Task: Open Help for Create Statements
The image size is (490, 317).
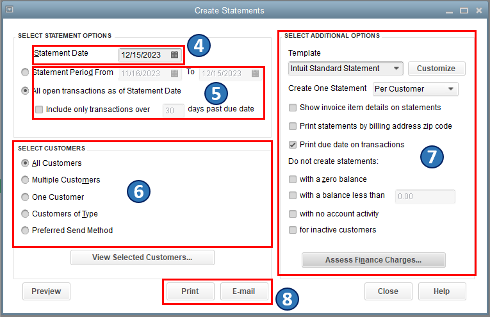Action: point(442,291)
